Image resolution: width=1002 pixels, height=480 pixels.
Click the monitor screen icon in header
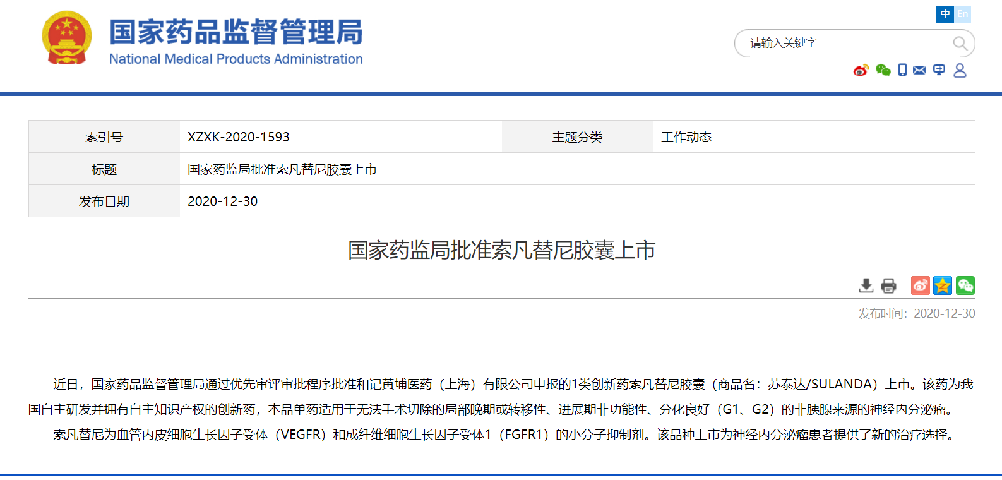(939, 70)
